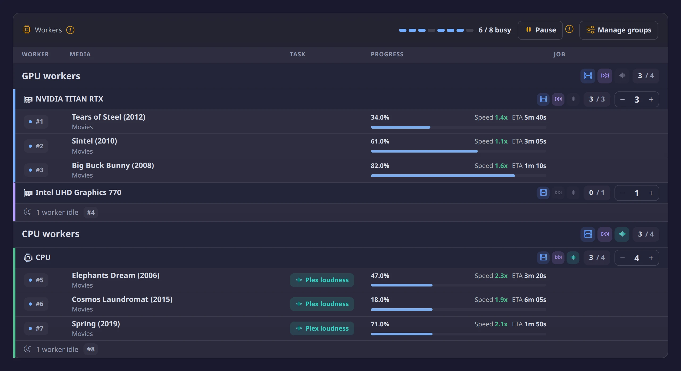This screenshot has width=681, height=371.
Task: Click the Plex loudness tag for Elephants Dream
Action: pyautogui.click(x=322, y=280)
